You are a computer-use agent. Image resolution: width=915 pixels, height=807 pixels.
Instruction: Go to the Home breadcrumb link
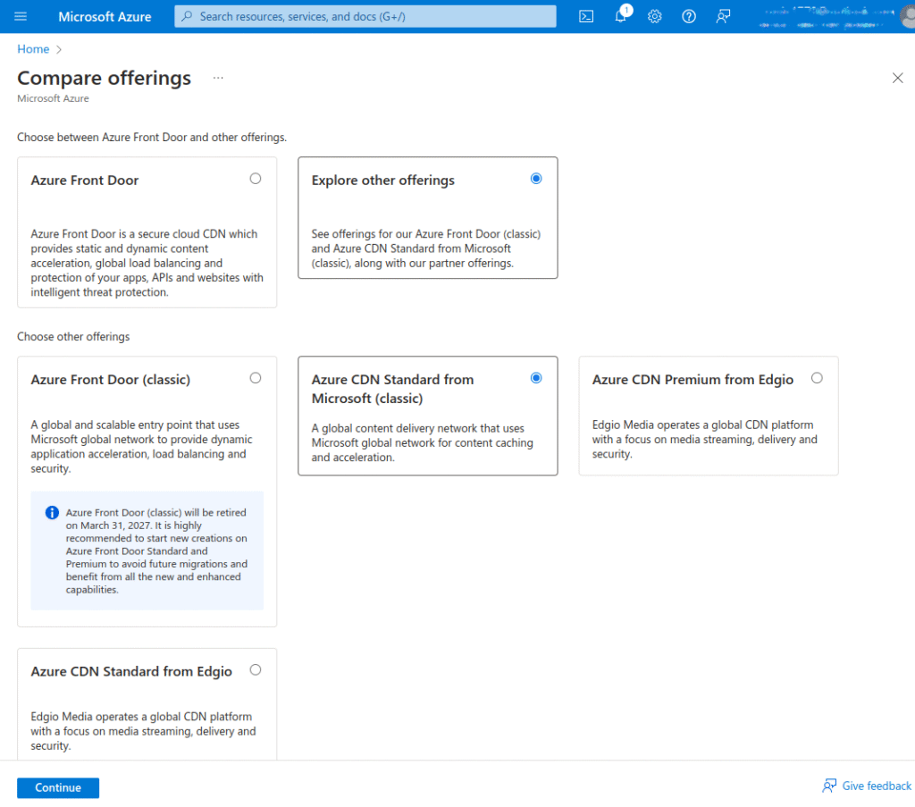33,49
